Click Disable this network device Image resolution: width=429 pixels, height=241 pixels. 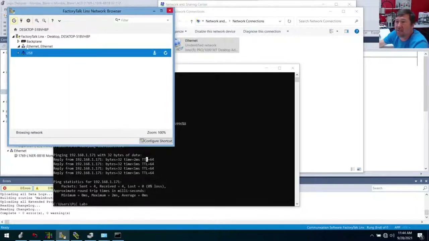pos(215,31)
